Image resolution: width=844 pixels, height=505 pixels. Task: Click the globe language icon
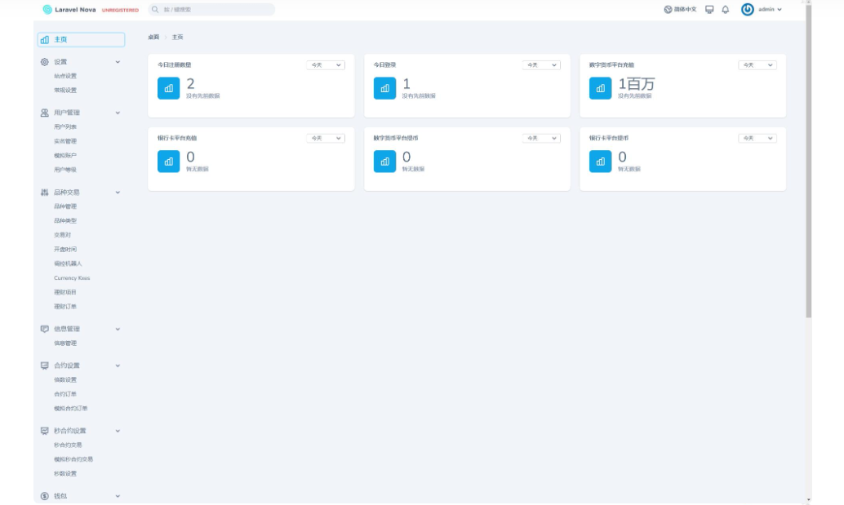(x=668, y=10)
